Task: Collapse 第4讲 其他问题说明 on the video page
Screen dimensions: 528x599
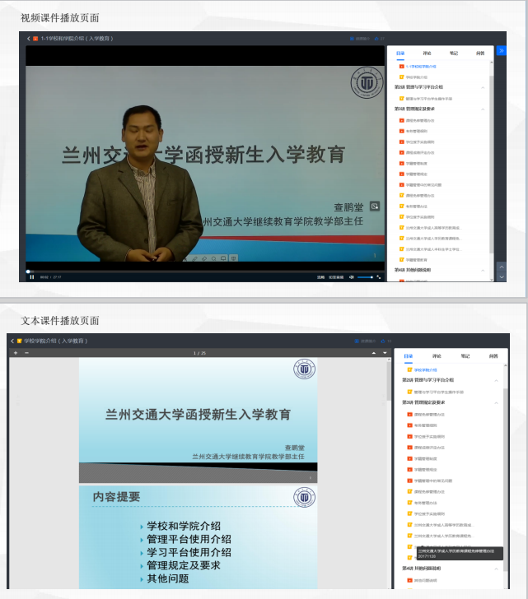Action: 483,270
